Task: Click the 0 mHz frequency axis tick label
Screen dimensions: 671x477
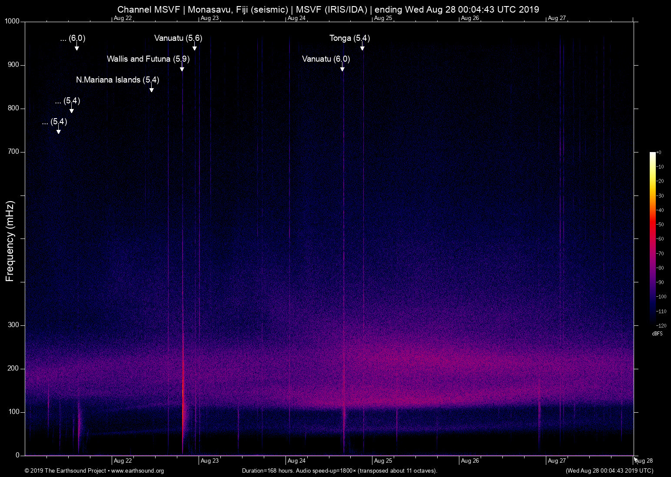Action: pos(18,456)
